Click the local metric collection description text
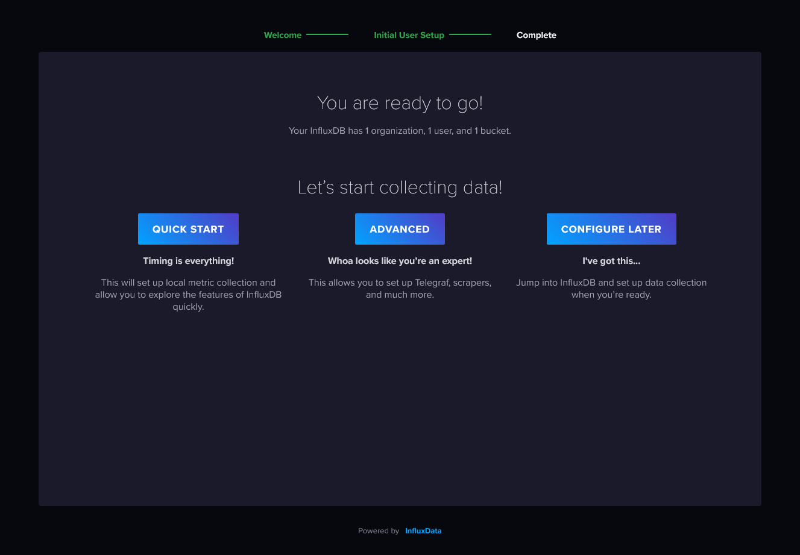 [188, 295]
